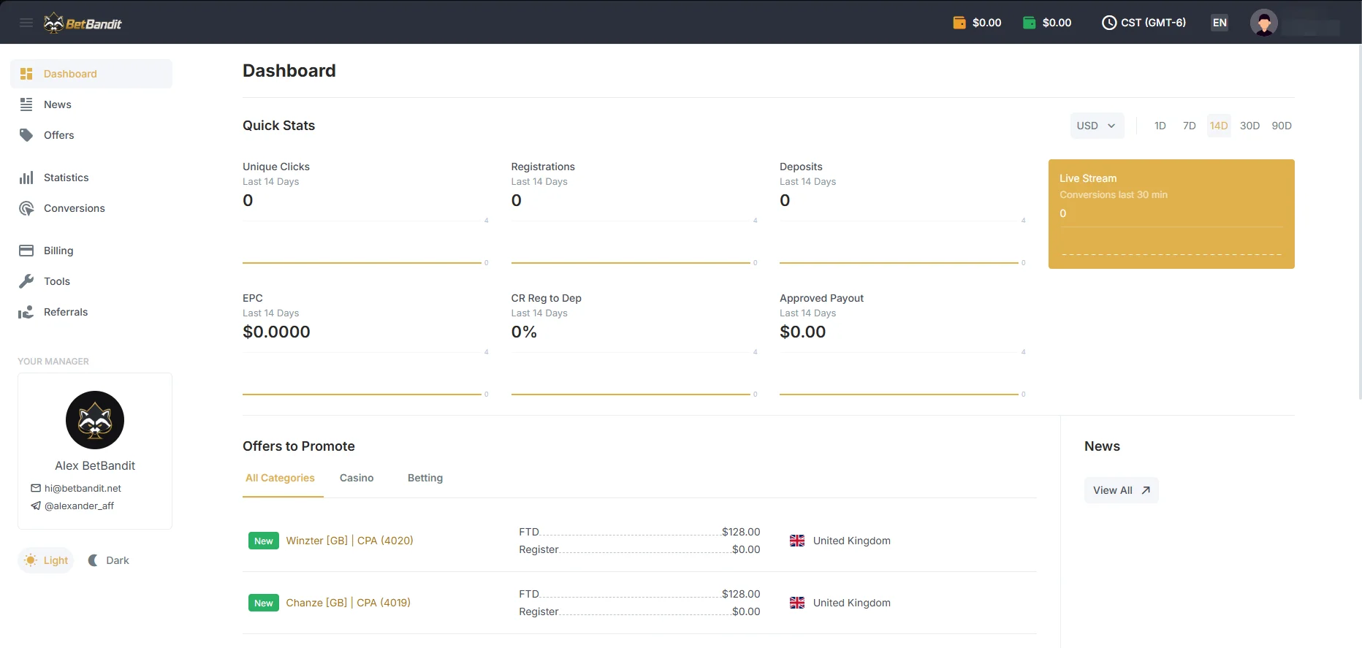Select the All Categories tab
Screen dimensions: 1362x648
281,478
